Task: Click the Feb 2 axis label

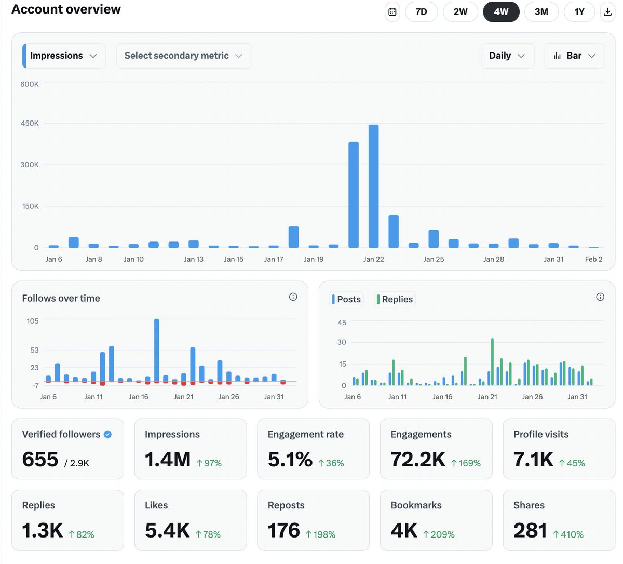Action: (x=593, y=259)
